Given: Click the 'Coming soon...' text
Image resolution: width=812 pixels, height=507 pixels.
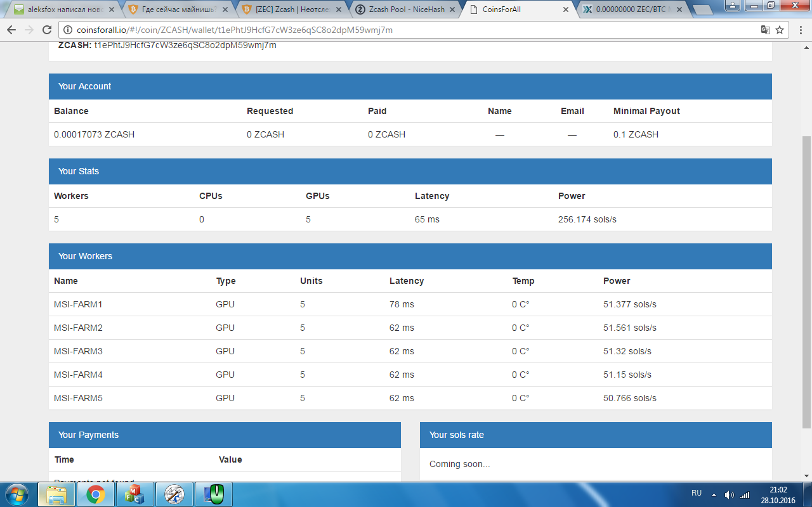Looking at the screenshot, I should [460, 464].
